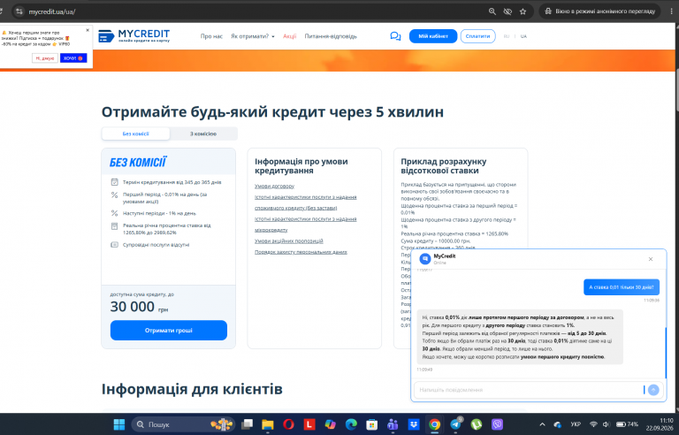Open Opera browser from the taskbar
The height and width of the screenshot is (435, 679).
point(288,424)
